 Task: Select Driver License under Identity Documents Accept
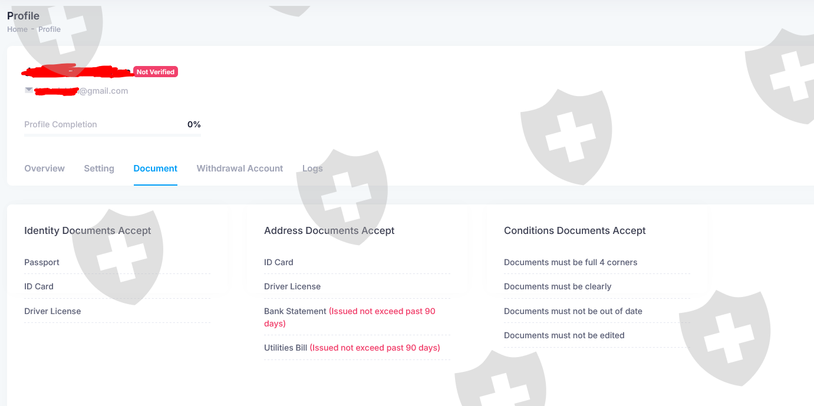tap(52, 311)
